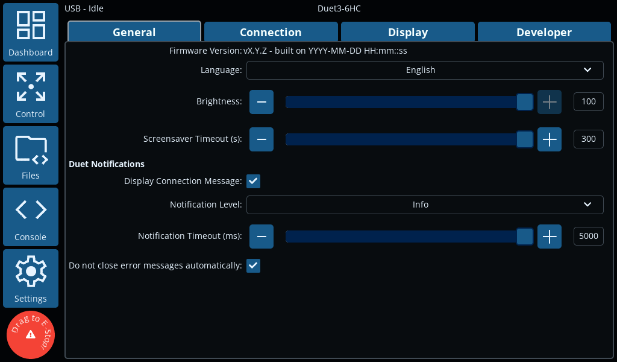
Task: Switch to the Connection tab
Action: 271,32
